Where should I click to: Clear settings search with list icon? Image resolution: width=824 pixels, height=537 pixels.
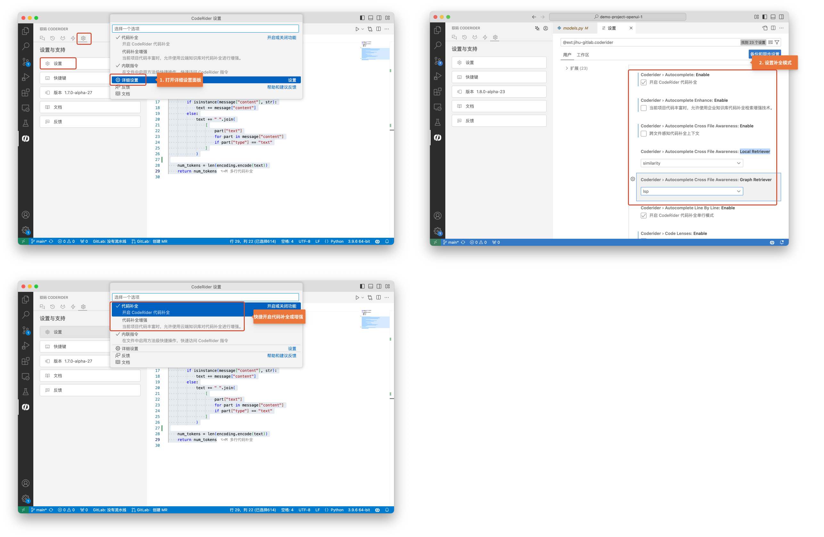pos(770,43)
